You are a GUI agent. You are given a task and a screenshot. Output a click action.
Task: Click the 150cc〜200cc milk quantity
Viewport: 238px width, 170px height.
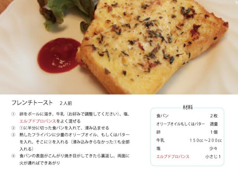(x=206, y=140)
